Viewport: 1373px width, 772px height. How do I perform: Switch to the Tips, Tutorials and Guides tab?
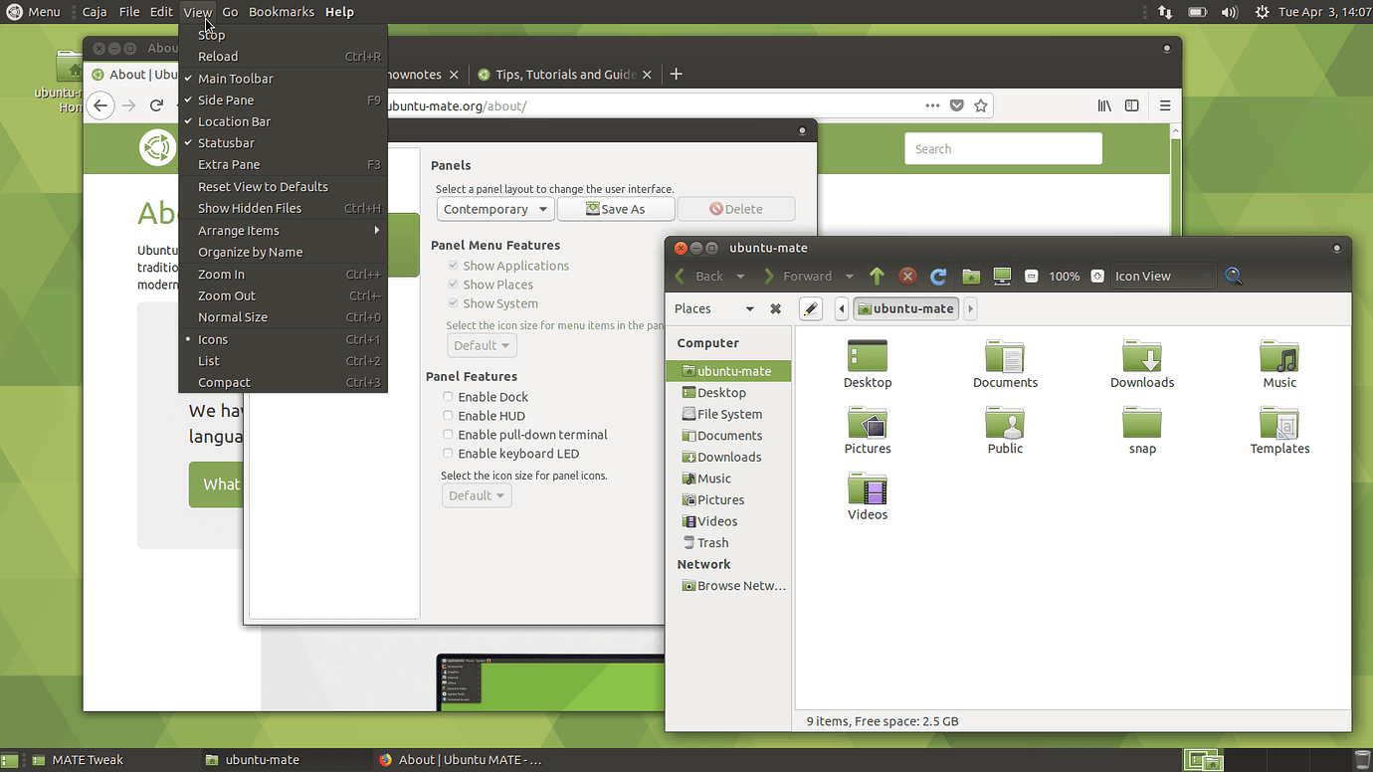564,74
